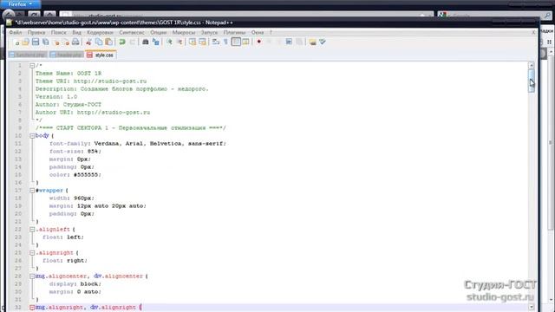This screenshot has width=555, height=312.
Task: Click the Redo toolbar icon
Action: tap(132, 42)
